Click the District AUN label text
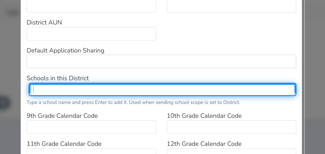Viewport: 325px width, 154px height. coord(44,22)
